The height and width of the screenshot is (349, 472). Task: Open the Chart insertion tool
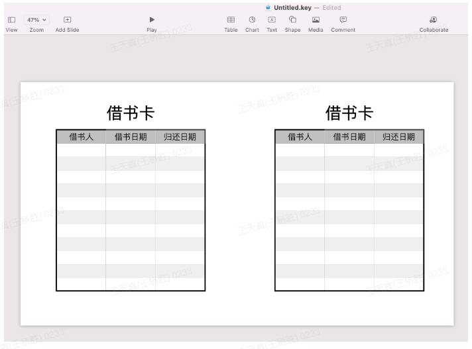click(x=252, y=21)
